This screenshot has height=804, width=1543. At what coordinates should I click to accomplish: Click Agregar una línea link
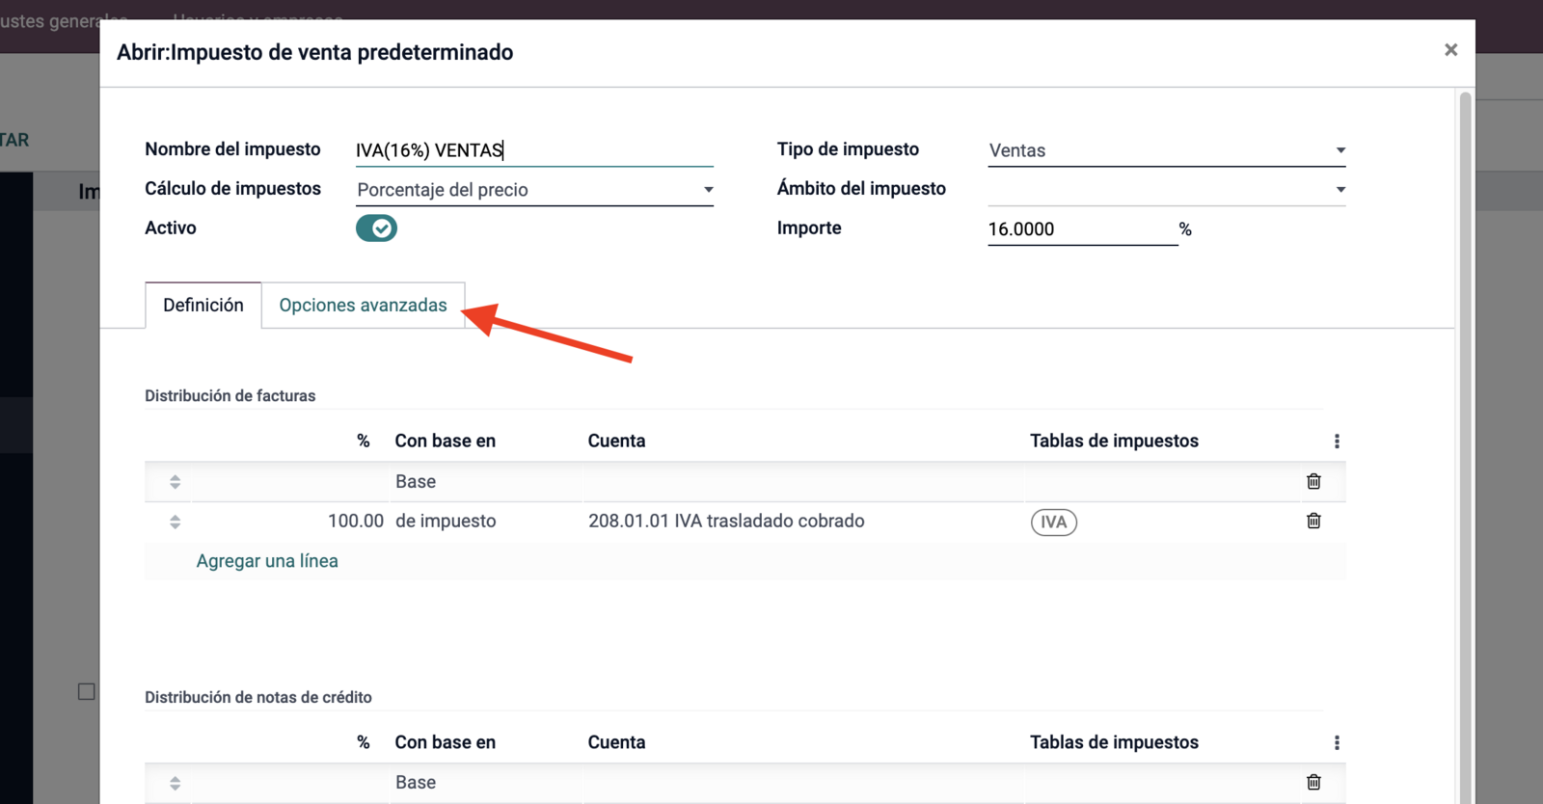267,561
